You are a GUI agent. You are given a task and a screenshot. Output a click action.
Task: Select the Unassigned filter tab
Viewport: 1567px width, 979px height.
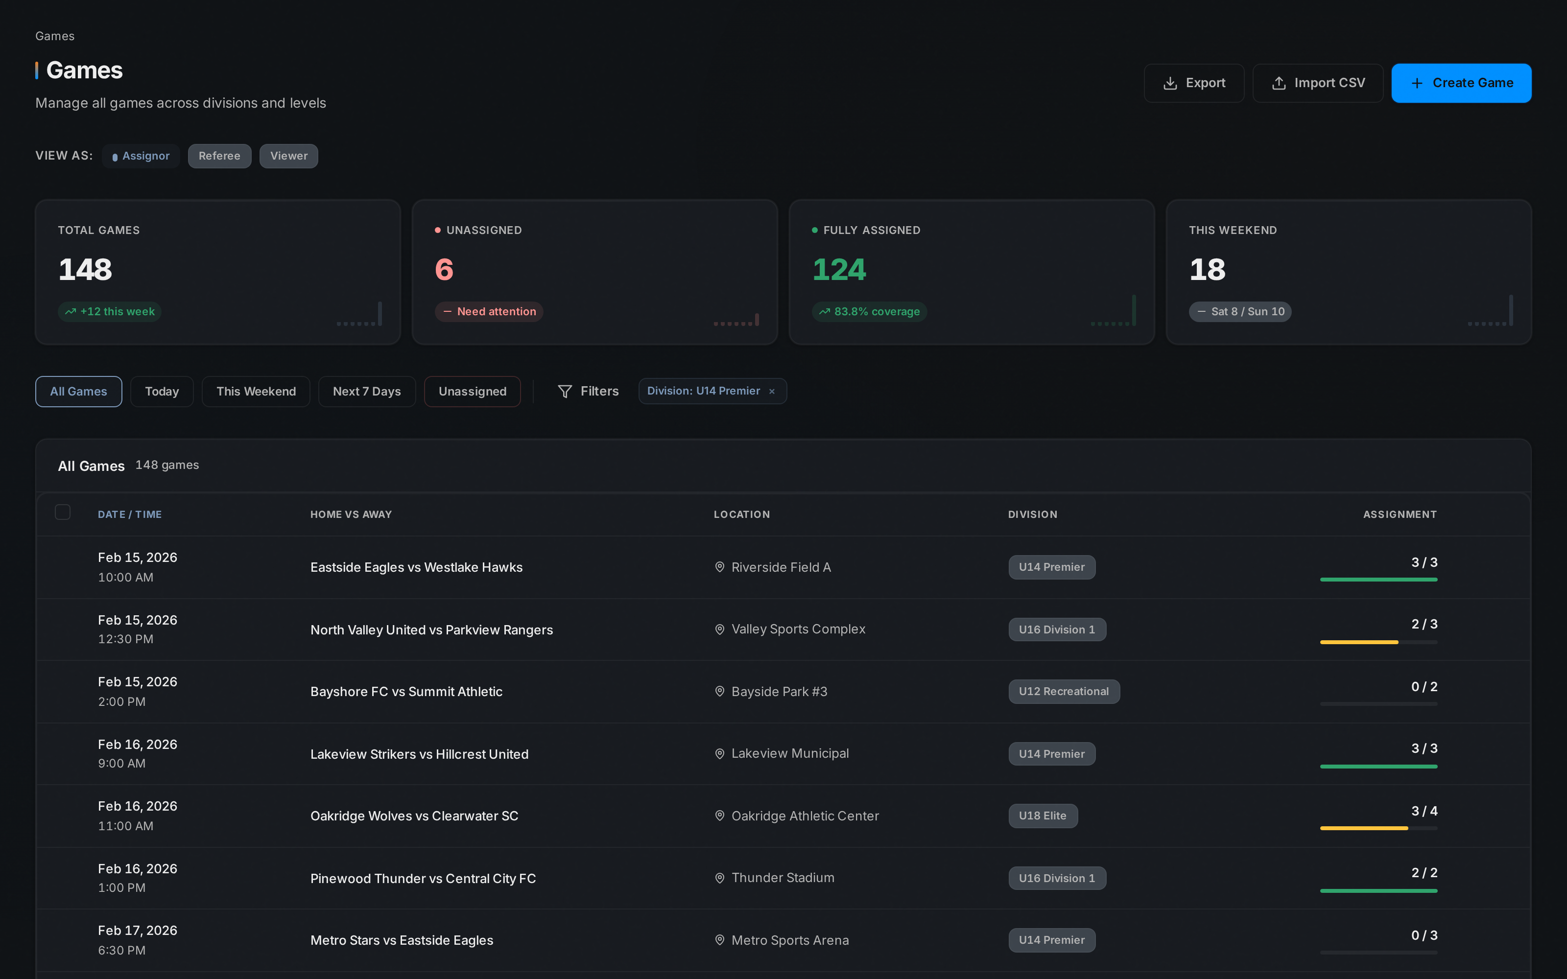tap(472, 392)
